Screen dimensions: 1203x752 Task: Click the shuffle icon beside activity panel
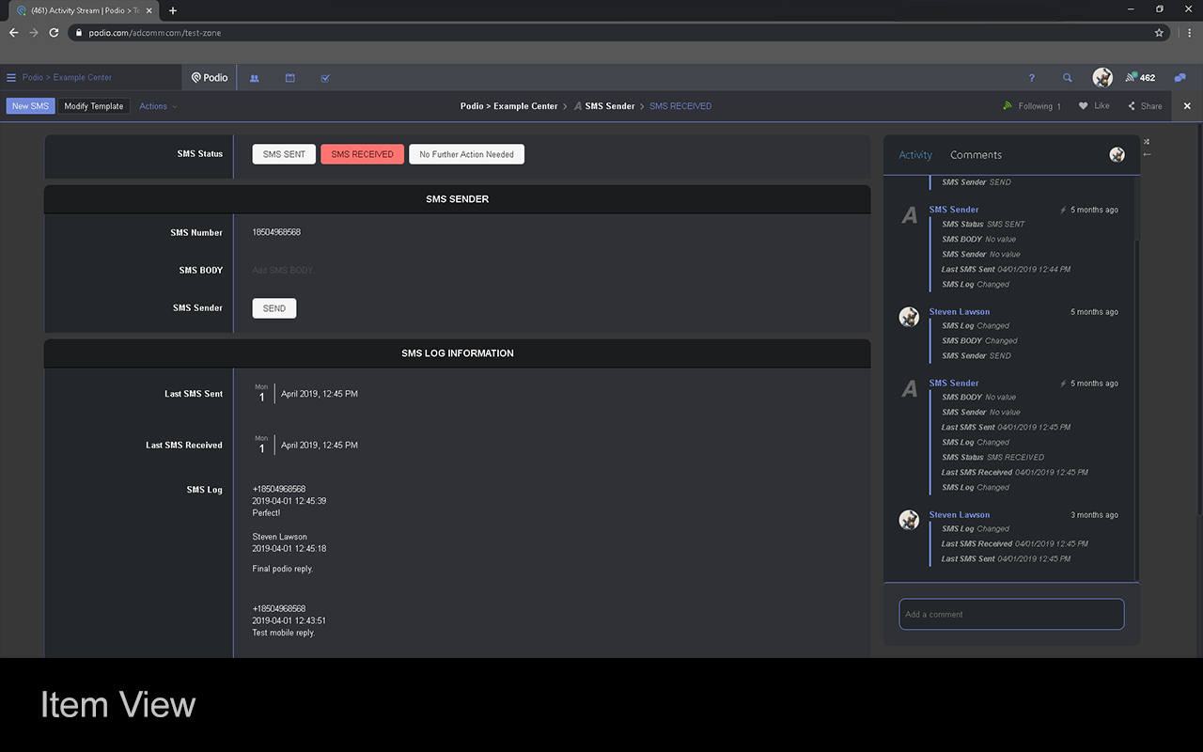pos(1147,142)
